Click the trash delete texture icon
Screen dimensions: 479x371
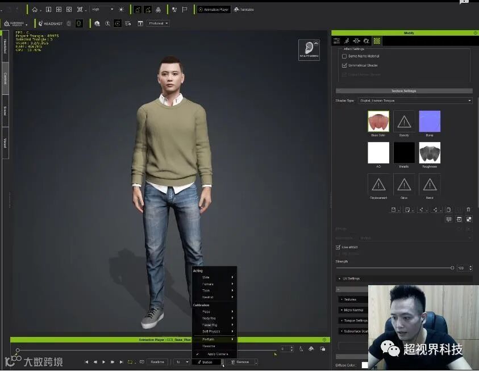pos(468,210)
